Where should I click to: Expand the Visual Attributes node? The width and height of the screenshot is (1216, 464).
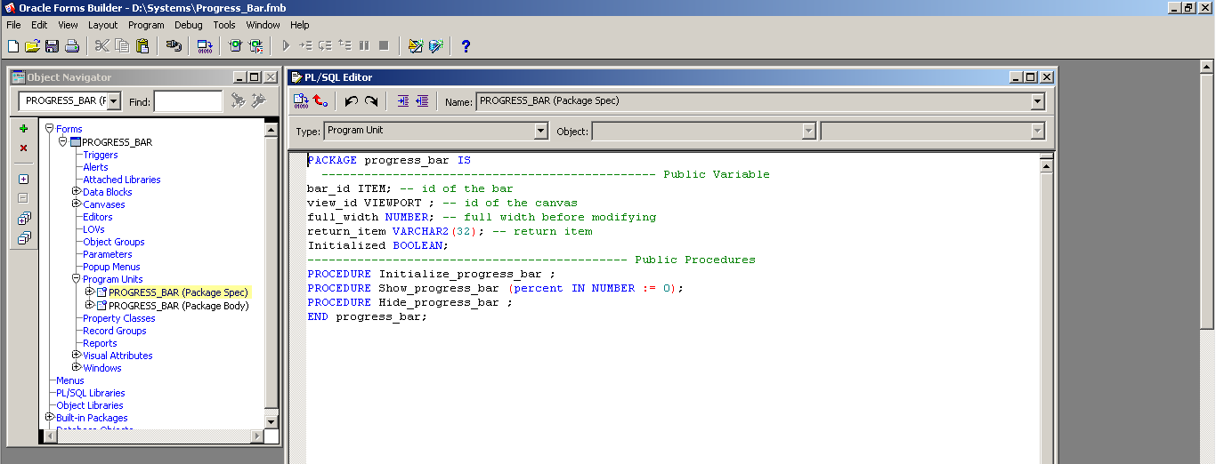point(76,355)
